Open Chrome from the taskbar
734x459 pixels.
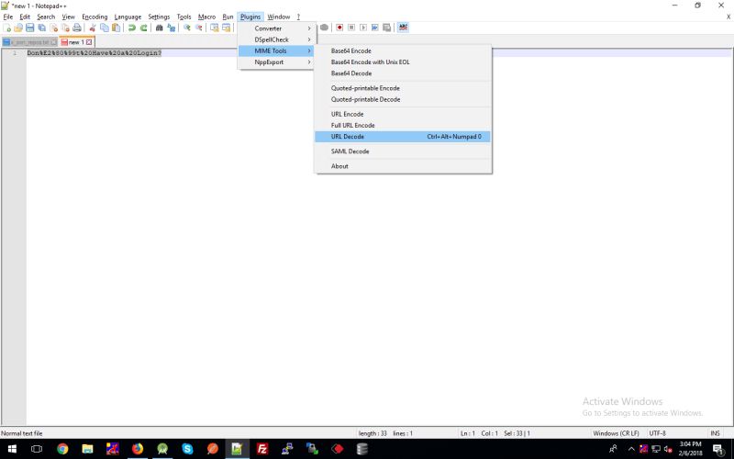[x=62, y=449]
